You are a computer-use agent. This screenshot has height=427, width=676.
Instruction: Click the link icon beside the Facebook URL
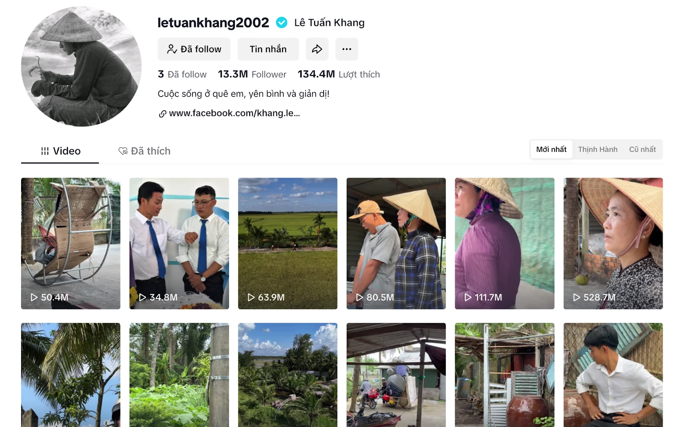(x=162, y=114)
